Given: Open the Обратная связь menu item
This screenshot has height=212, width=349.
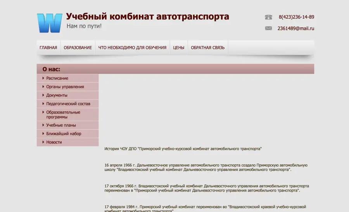Looking at the screenshot, I should point(207,48).
